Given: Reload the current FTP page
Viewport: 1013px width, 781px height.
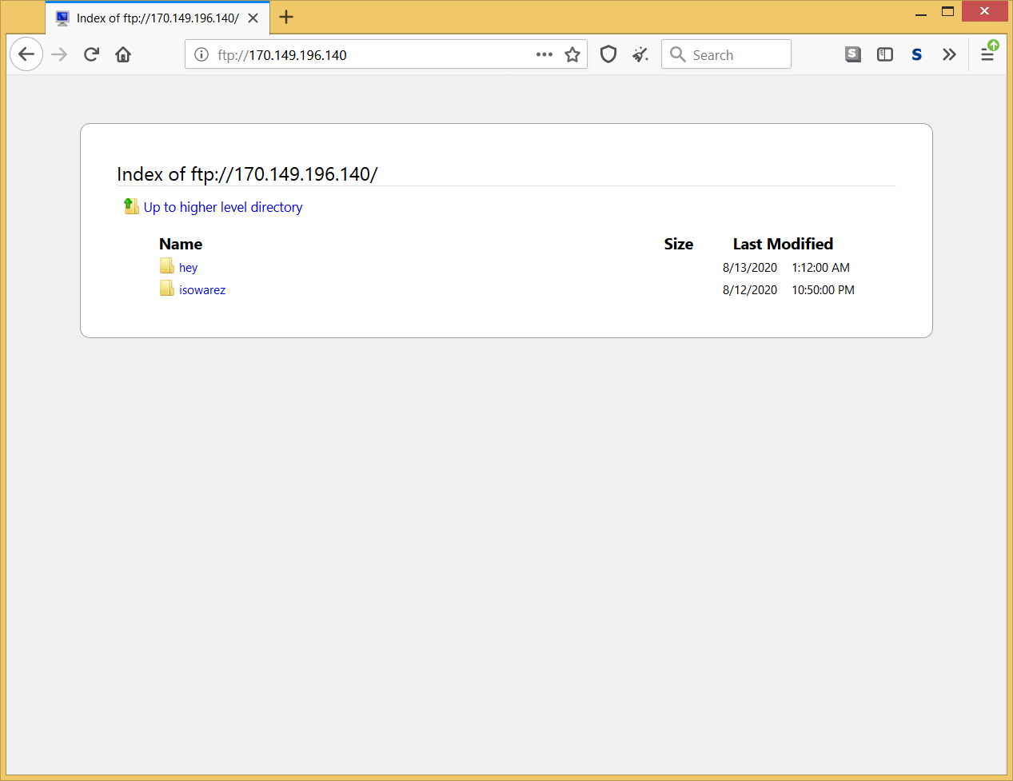Looking at the screenshot, I should pyautogui.click(x=91, y=54).
